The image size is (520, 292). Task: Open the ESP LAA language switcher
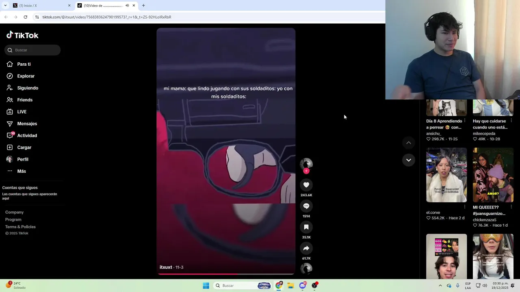point(468,286)
